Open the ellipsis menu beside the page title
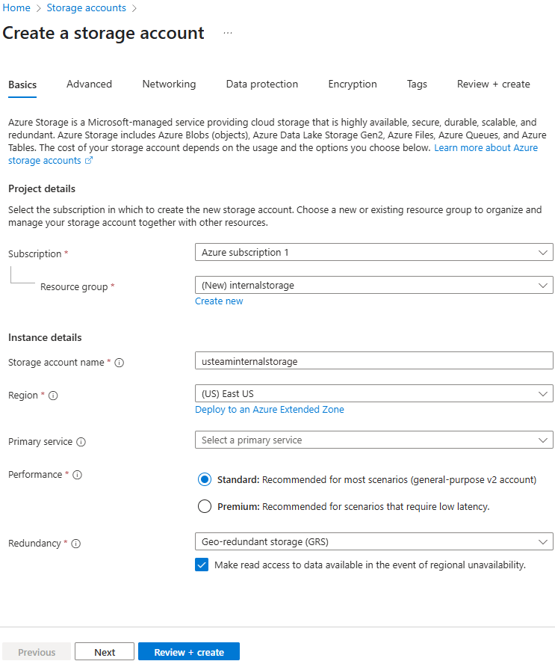The height and width of the screenshot is (661, 555). pyautogui.click(x=228, y=33)
